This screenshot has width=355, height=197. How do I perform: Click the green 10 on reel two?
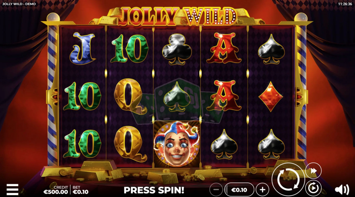pyautogui.click(x=129, y=49)
